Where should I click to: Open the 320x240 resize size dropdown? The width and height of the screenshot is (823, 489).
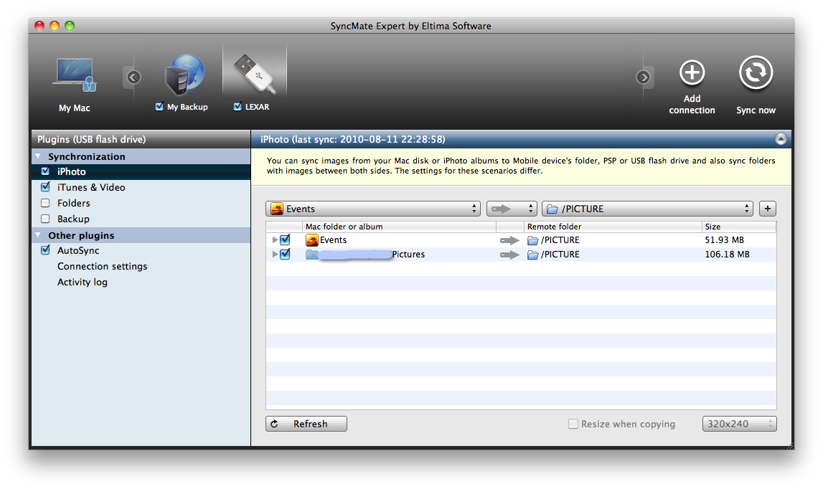click(739, 424)
